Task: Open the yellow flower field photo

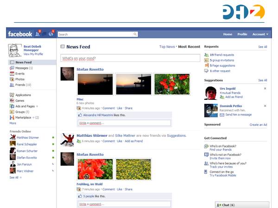Action: [133, 169]
